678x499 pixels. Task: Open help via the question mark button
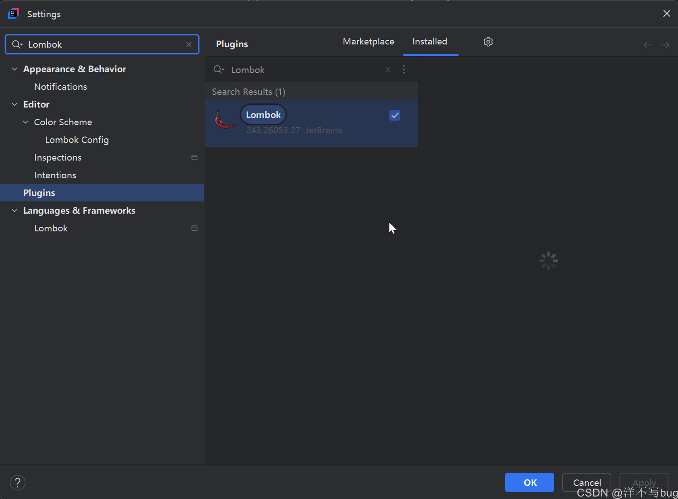(18, 483)
